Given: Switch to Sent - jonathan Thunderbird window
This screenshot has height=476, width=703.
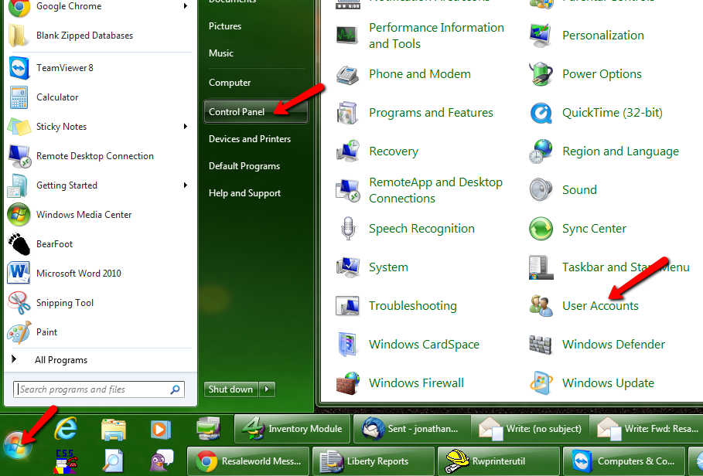Looking at the screenshot, I should 411,429.
